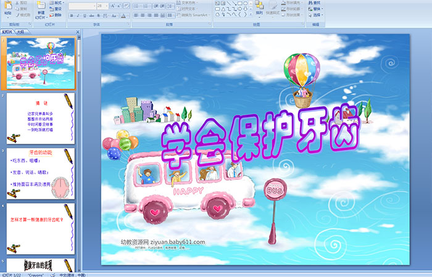The image size is (432, 277).
Task: Click the Increase Font Size icon
Action: [113, 6]
